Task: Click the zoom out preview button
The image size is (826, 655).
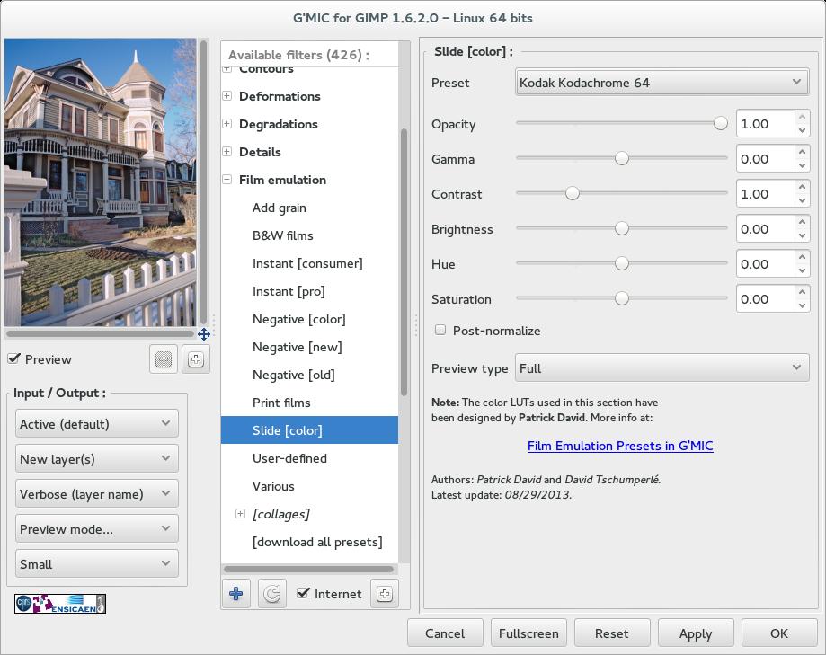Action: 164,359
